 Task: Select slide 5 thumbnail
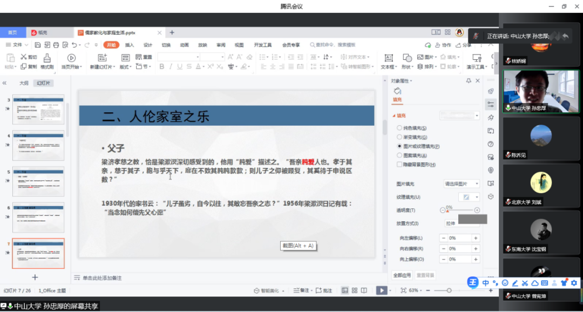[x=38, y=181]
